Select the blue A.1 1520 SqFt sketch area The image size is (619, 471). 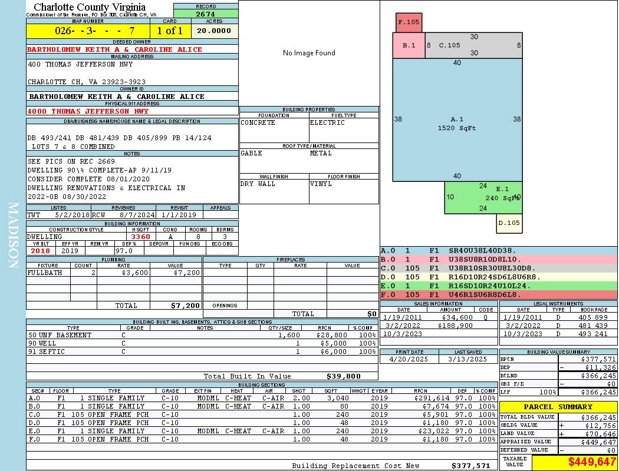coord(457,120)
